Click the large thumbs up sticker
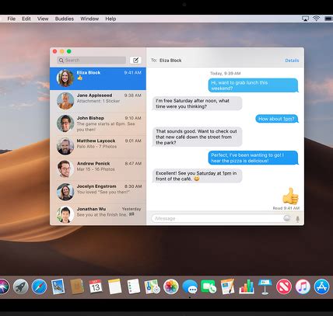333x316 pixels. (x=290, y=196)
